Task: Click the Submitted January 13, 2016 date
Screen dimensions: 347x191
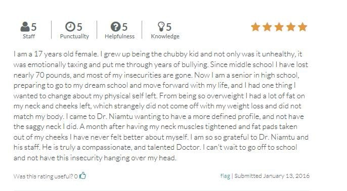Action: [x=272, y=176]
